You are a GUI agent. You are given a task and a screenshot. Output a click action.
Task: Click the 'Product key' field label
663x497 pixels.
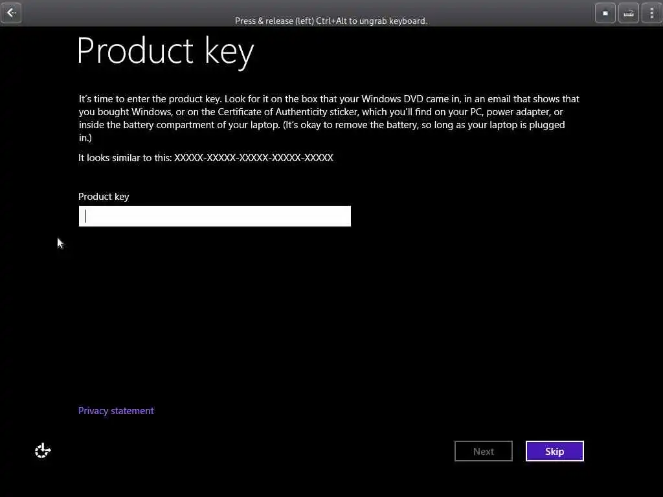pos(104,197)
